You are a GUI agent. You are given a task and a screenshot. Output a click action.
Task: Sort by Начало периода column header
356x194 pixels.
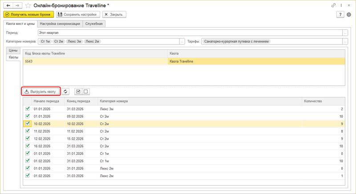48,101
